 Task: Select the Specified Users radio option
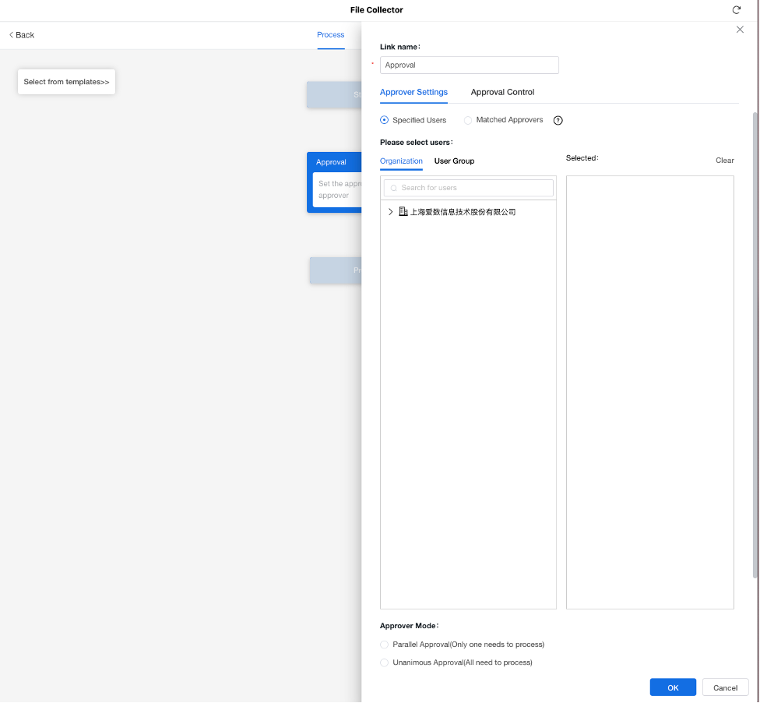click(x=385, y=120)
